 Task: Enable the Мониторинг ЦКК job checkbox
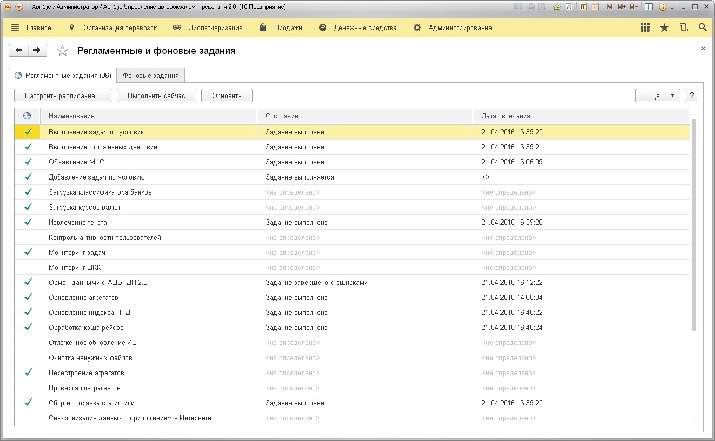coord(28,267)
